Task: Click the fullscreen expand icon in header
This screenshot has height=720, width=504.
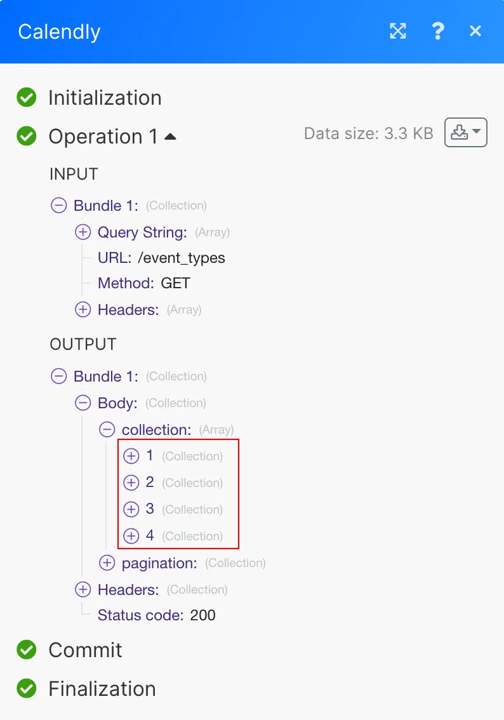Action: (x=398, y=31)
